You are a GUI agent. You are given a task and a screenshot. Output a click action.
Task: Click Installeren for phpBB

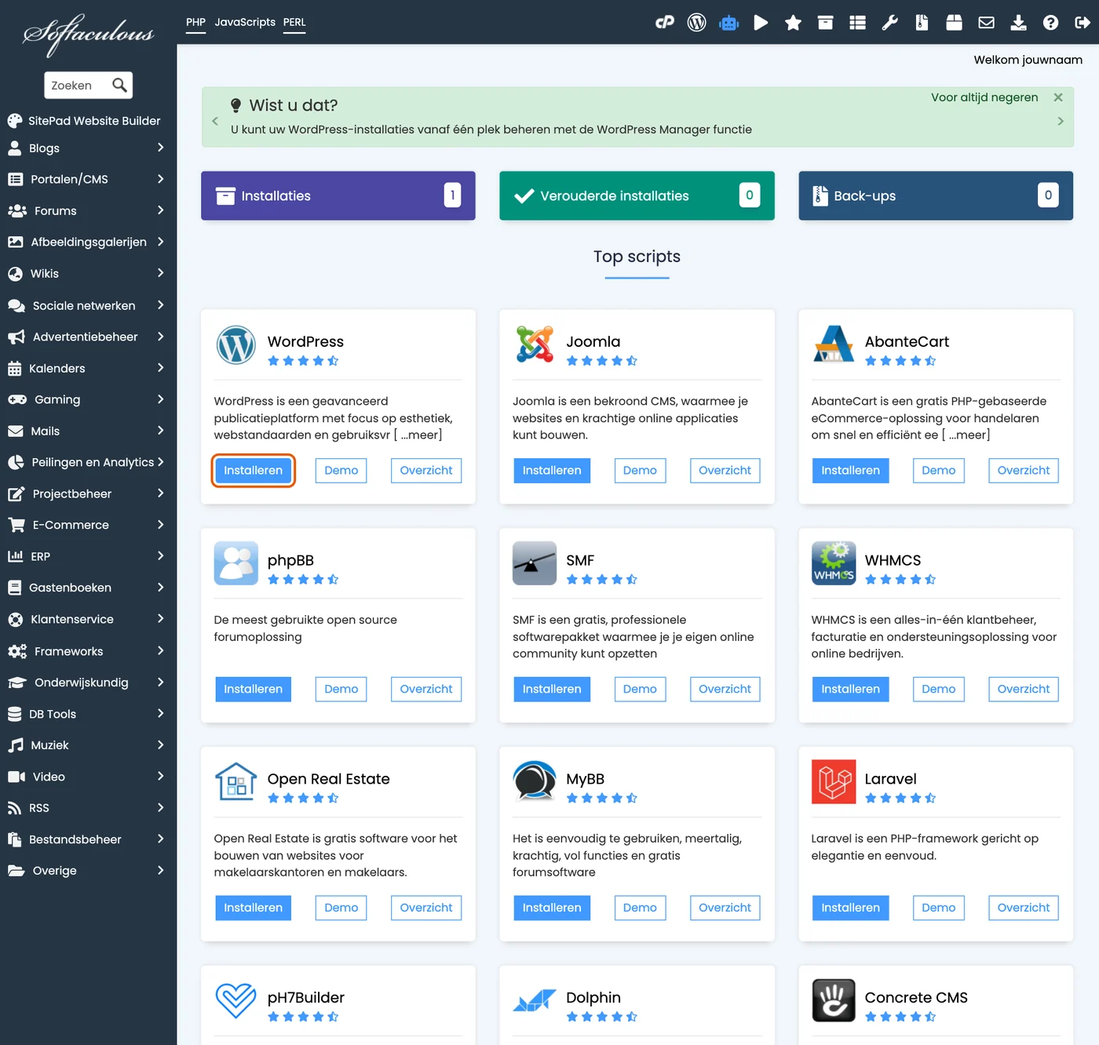[x=253, y=689]
